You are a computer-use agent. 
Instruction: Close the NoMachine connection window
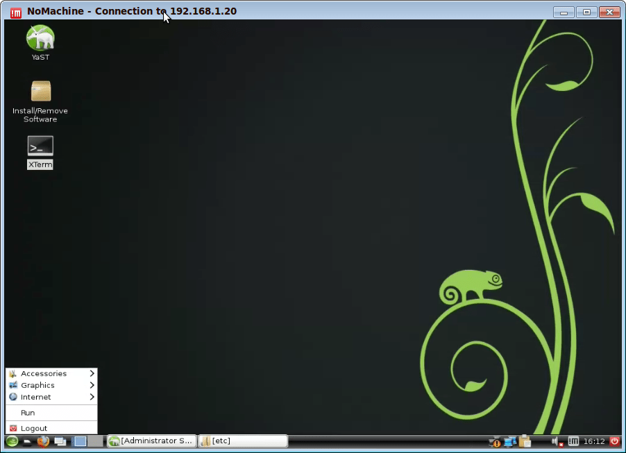pyautogui.click(x=609, y=12)
